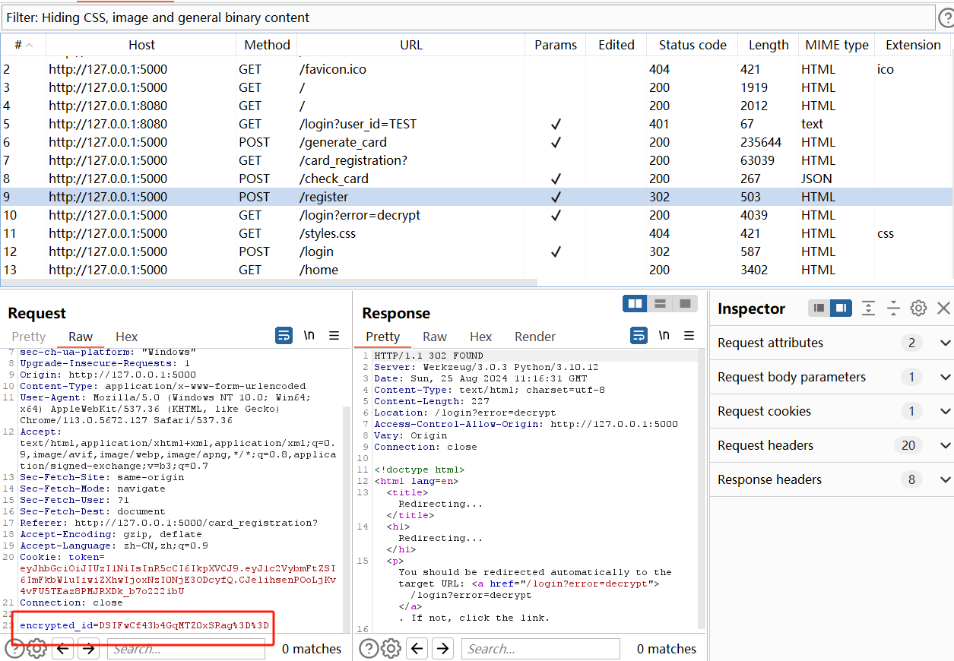Viewport: 954px width, 661px height.
Task: Open Request search help icon
Action: (14, 648)
